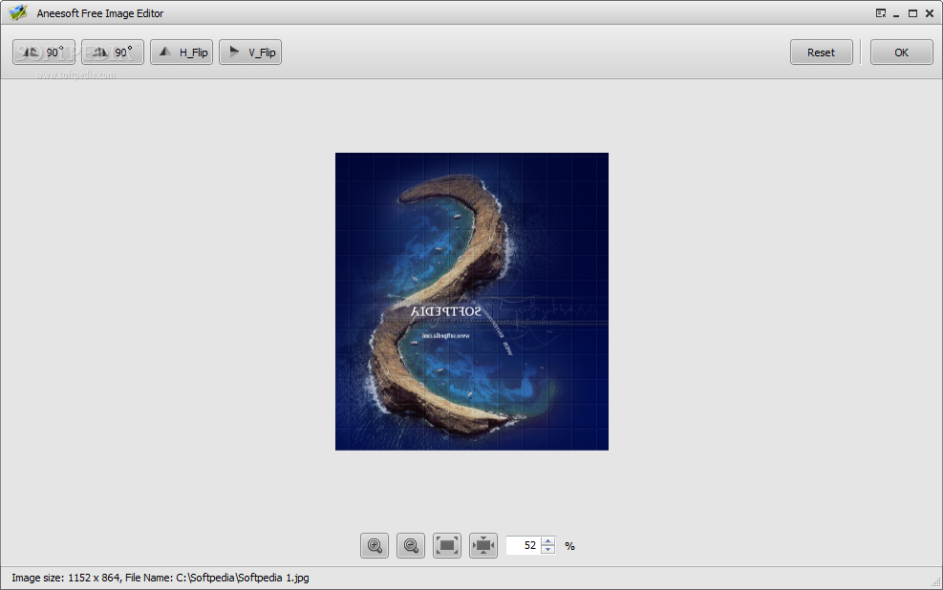The height and width of the screenshot is (590, 943).
Task: Click the Aneesoft app icon in title bar
Action: click(18, 12)
